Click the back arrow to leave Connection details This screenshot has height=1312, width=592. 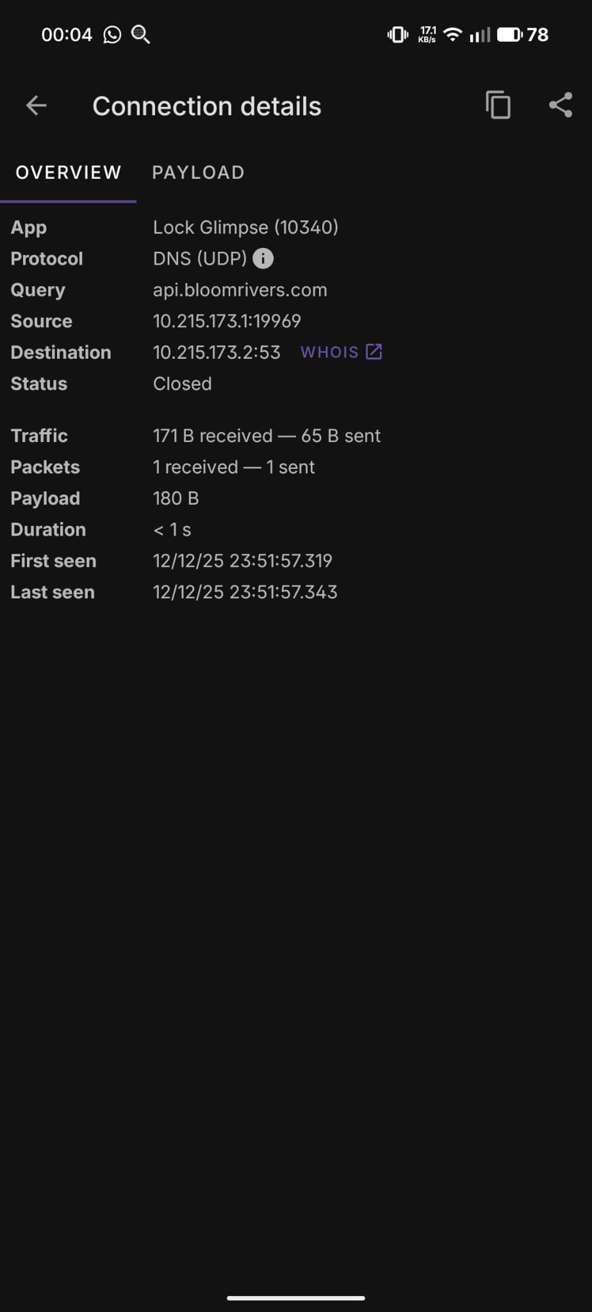pyautogui.click(x=35, y=105)
